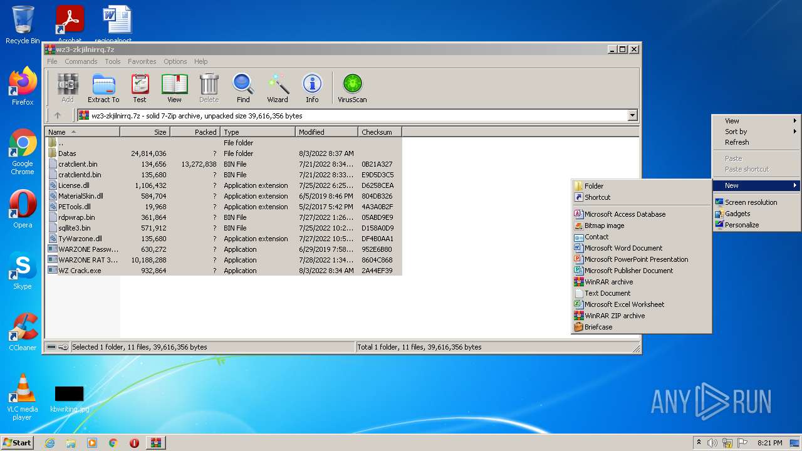Image resolution: width=802 pixels, height=451 pixels.
Task: Open the CCleaner desktop shortcut
Action: click(23, 332)
